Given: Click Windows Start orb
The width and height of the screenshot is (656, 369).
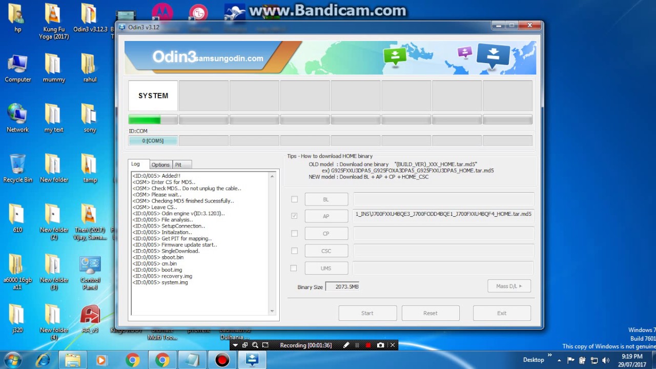Looking at the screenshot, I should click(12, 360).
